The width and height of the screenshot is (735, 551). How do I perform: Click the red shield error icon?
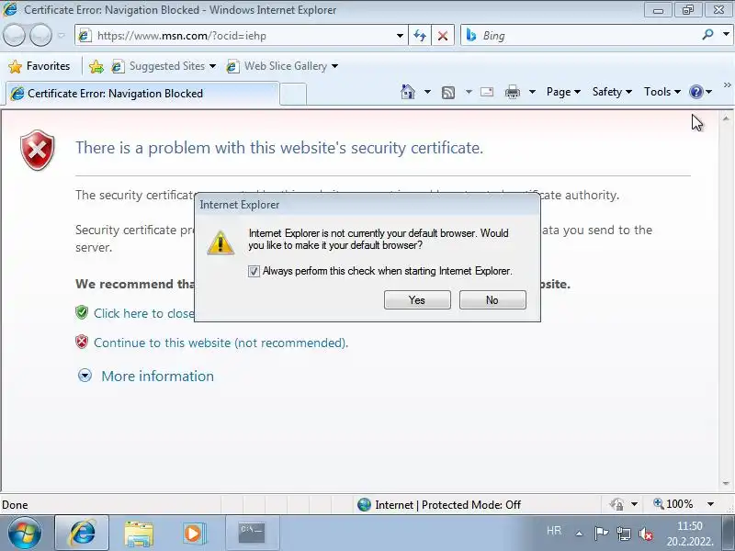(38, 150)
